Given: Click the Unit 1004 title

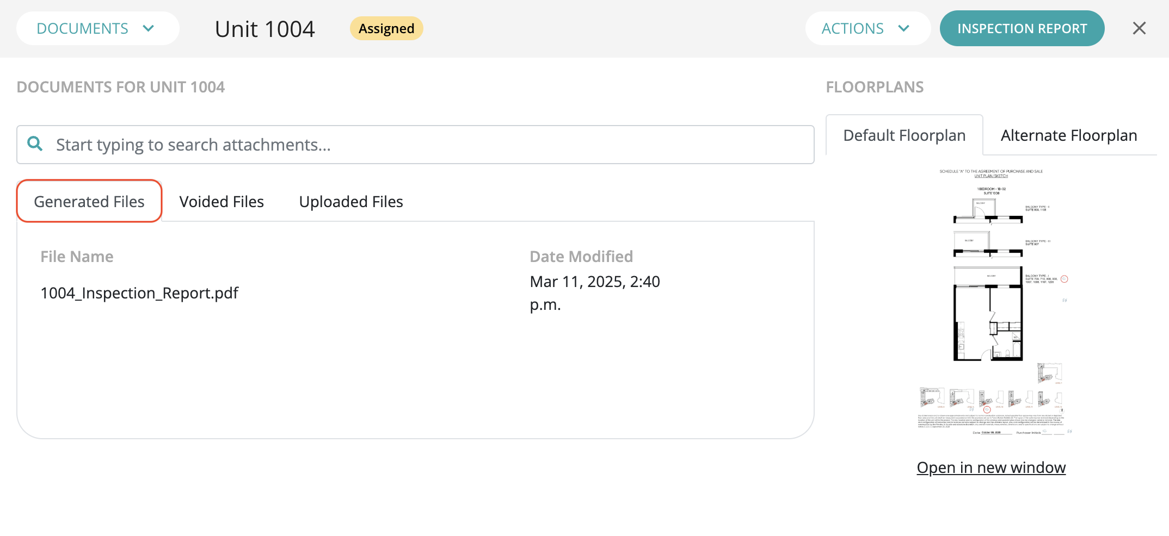Looking at the screenshot, I should 265,29.
